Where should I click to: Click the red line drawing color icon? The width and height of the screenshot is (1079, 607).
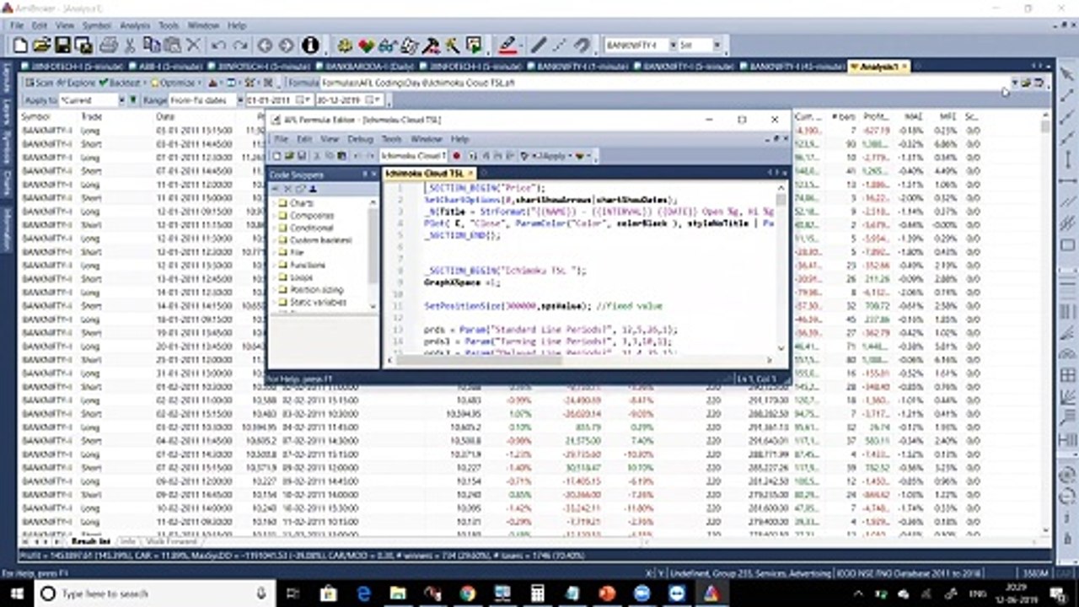(507, 45)
